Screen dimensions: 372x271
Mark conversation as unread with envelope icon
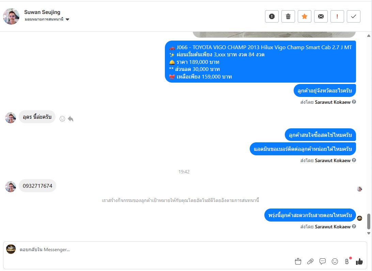(321, 16)
